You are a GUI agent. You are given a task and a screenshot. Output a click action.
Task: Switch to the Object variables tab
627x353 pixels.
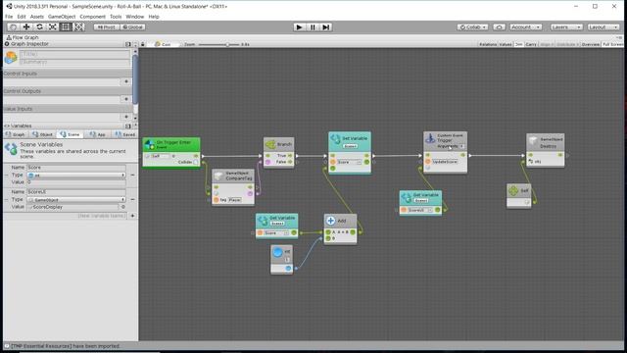[43, 134]
